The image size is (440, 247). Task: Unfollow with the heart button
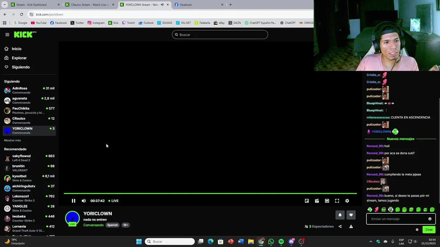pyautogui.click(x=351, y=215)
